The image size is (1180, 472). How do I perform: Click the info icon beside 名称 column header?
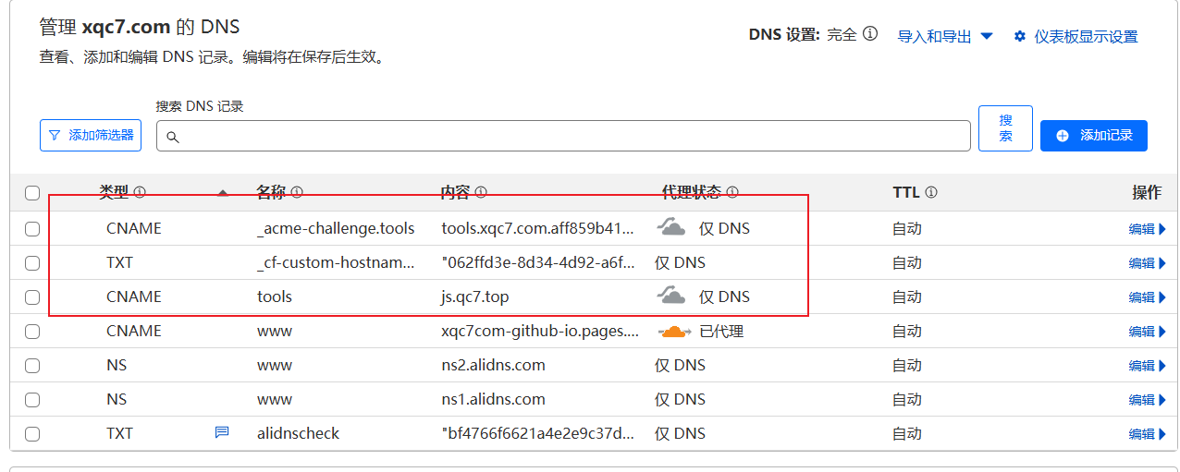pyautogui.click(x=297, y=192)
